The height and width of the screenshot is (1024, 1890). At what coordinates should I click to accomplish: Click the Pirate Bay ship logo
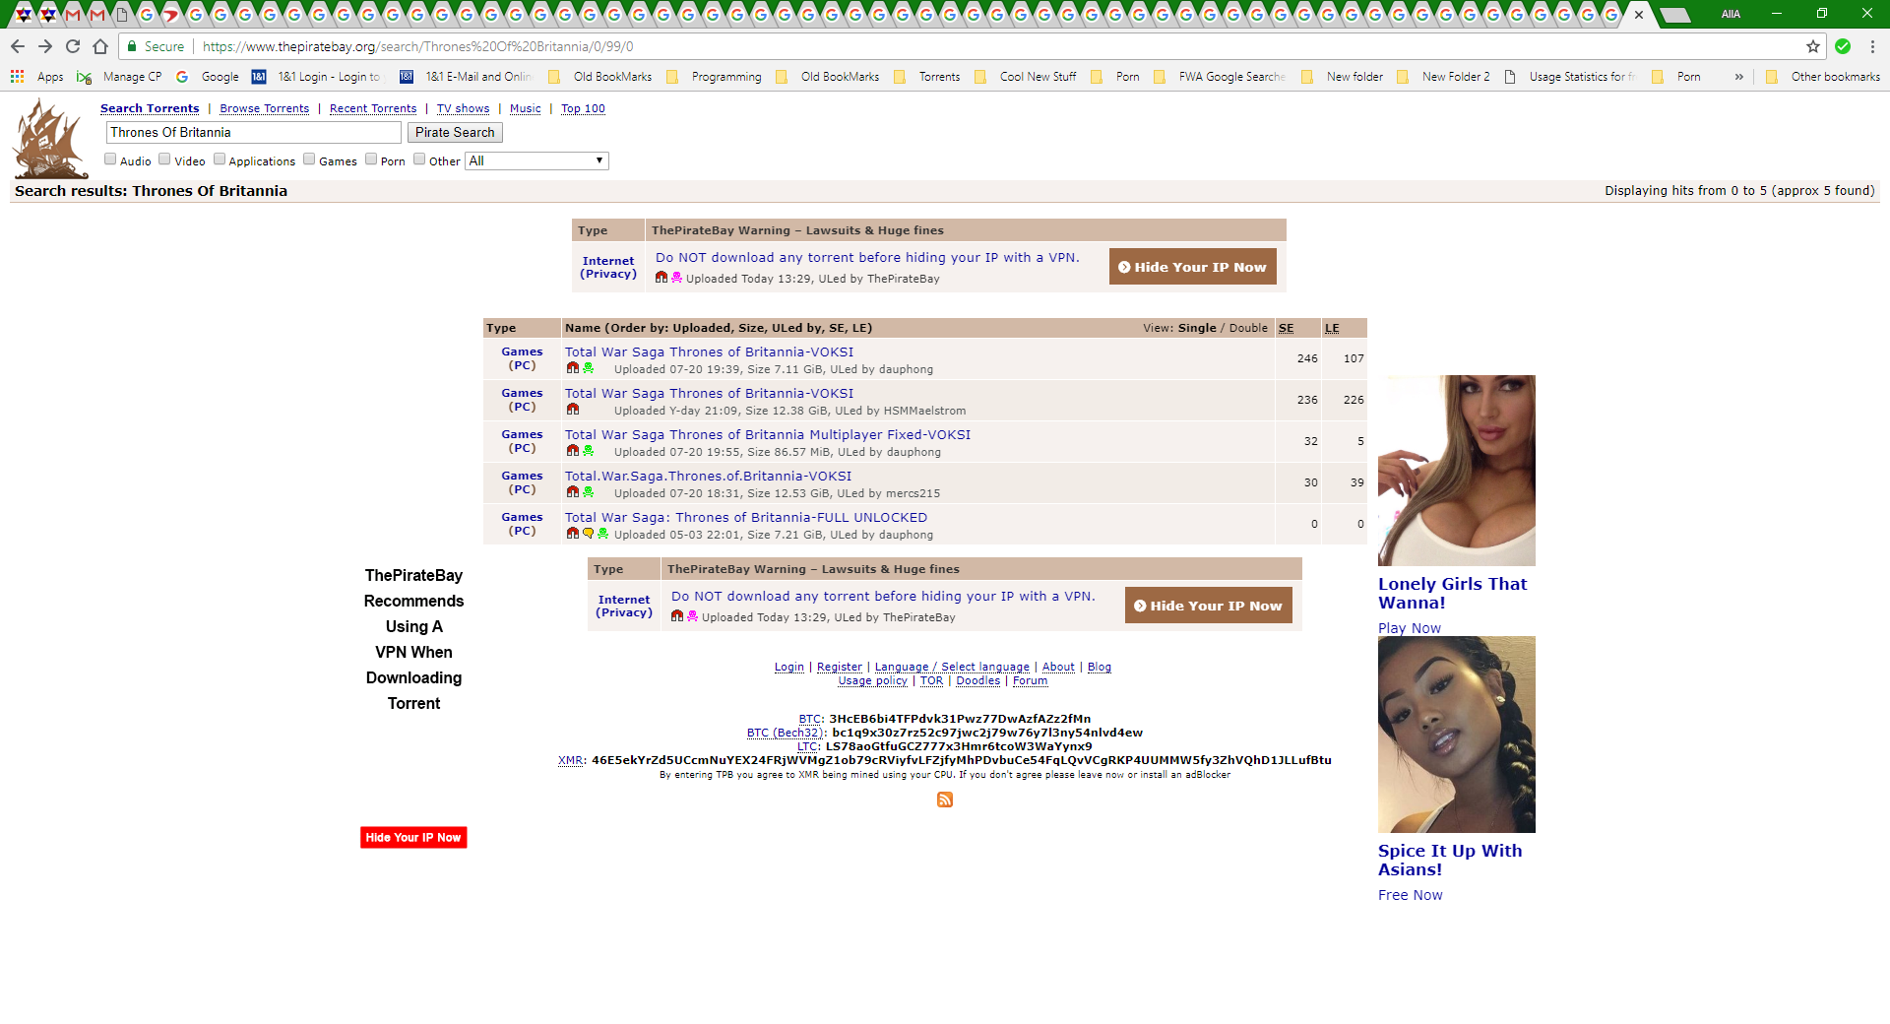pos(49,139)
